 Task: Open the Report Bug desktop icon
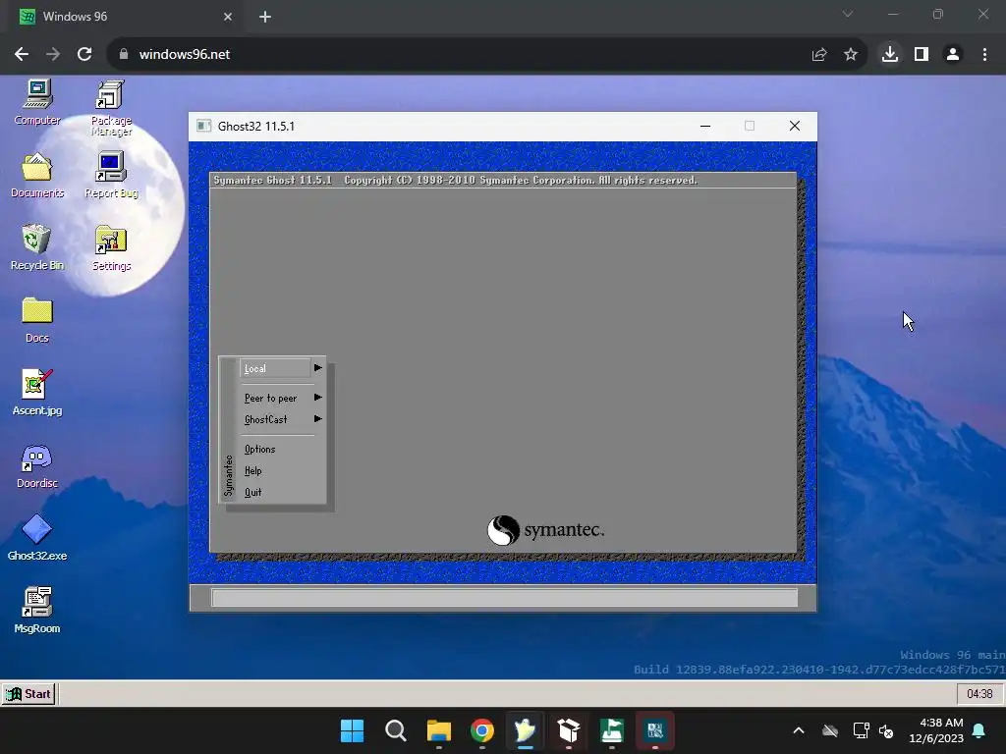tap(111, 175)
